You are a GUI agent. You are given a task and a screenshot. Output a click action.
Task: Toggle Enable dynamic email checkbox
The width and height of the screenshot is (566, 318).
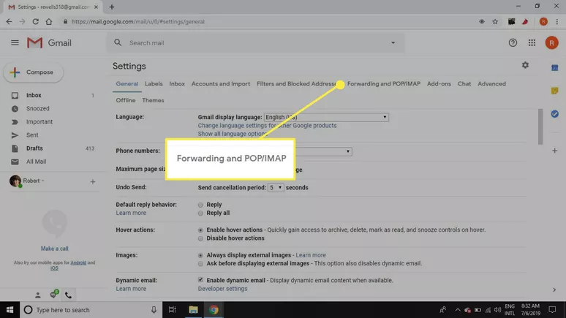pyautogui.click(x=200, y=280)
